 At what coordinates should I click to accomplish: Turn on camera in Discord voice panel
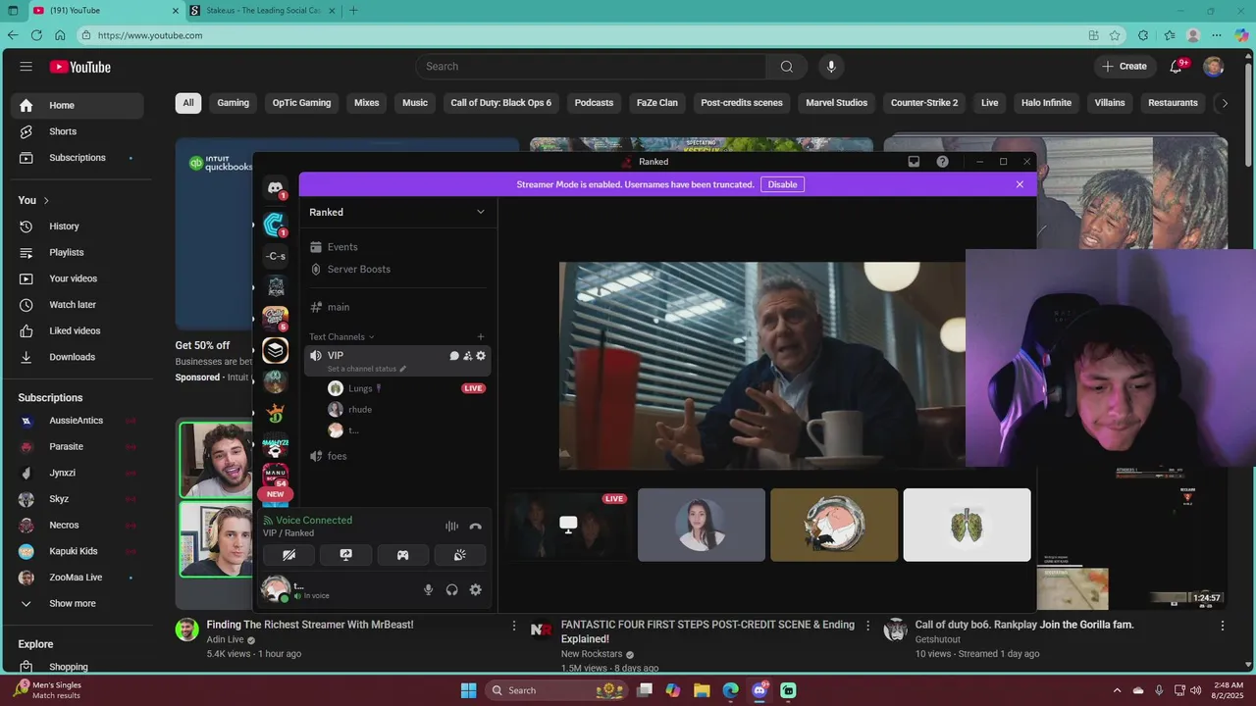pos(288,555)
